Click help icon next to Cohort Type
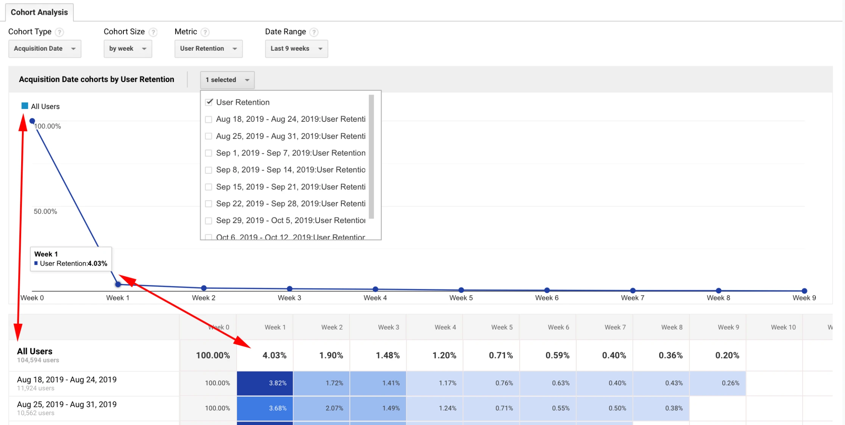The width and height of the screenshot is (845, 425). (59, 32)
